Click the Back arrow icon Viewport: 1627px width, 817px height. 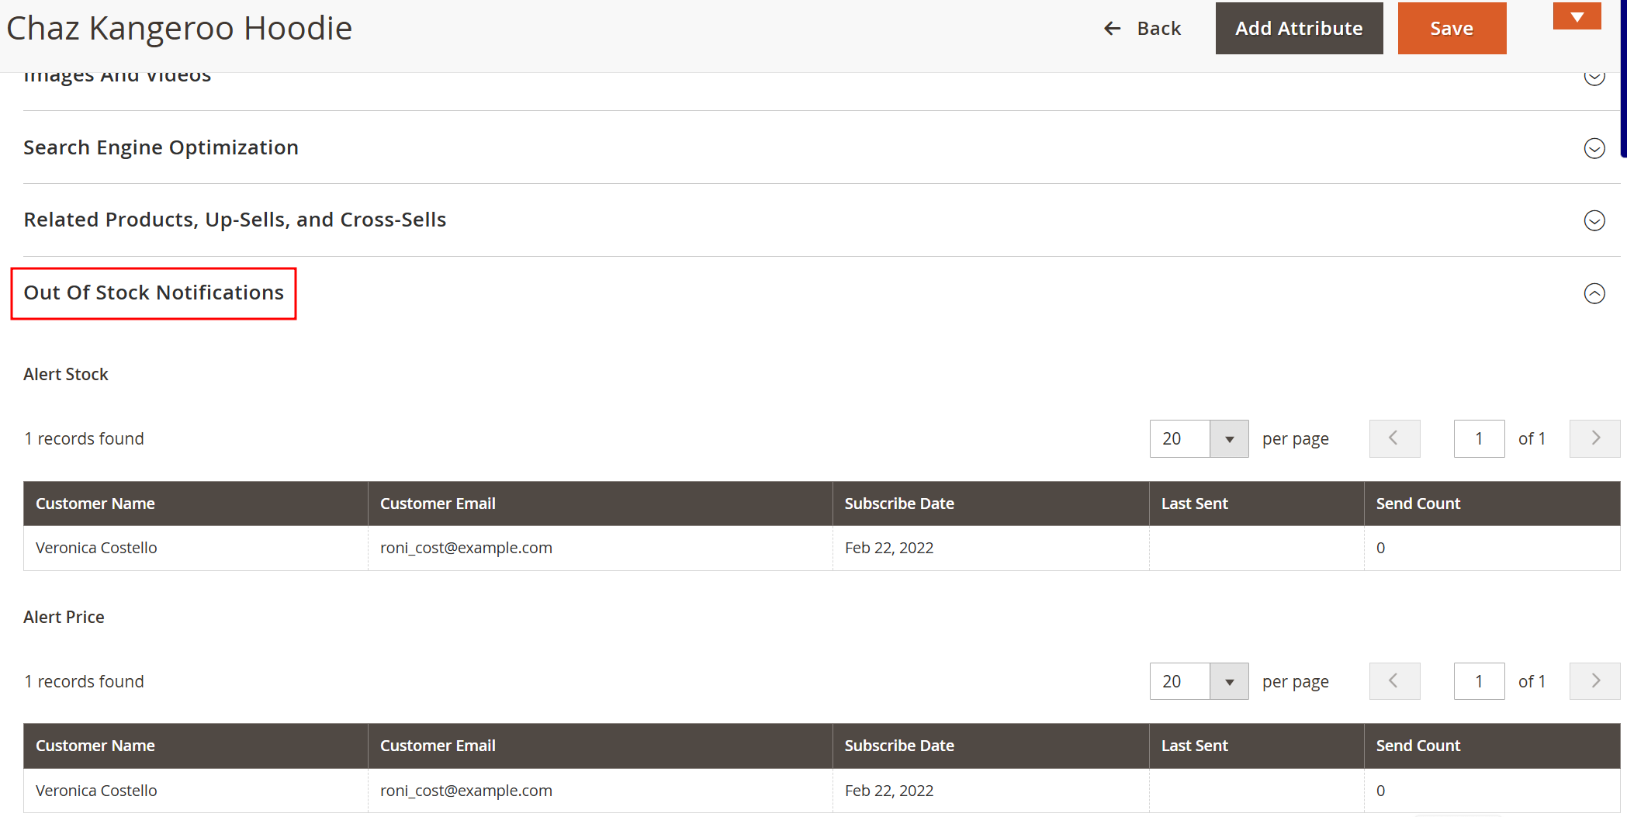pyautogui.click(x=1112, y=29)
